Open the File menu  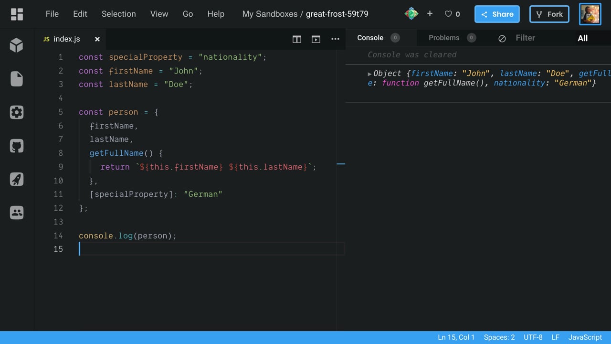(x=52, y=14)
